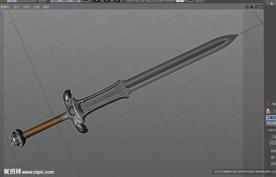Click the project scale rounded input field

pyautogui.click(x=272, y=143)
